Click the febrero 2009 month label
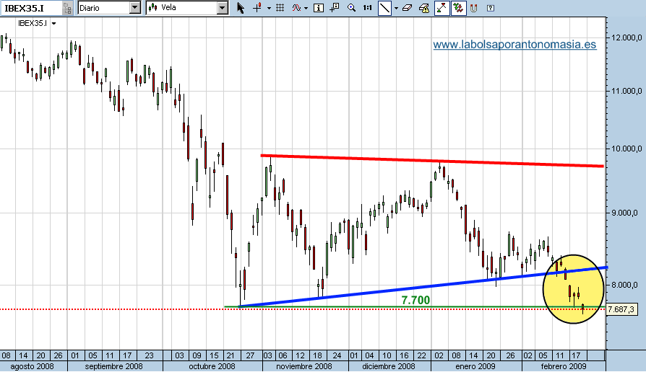646x372 pixels. (x=564, y=366)
